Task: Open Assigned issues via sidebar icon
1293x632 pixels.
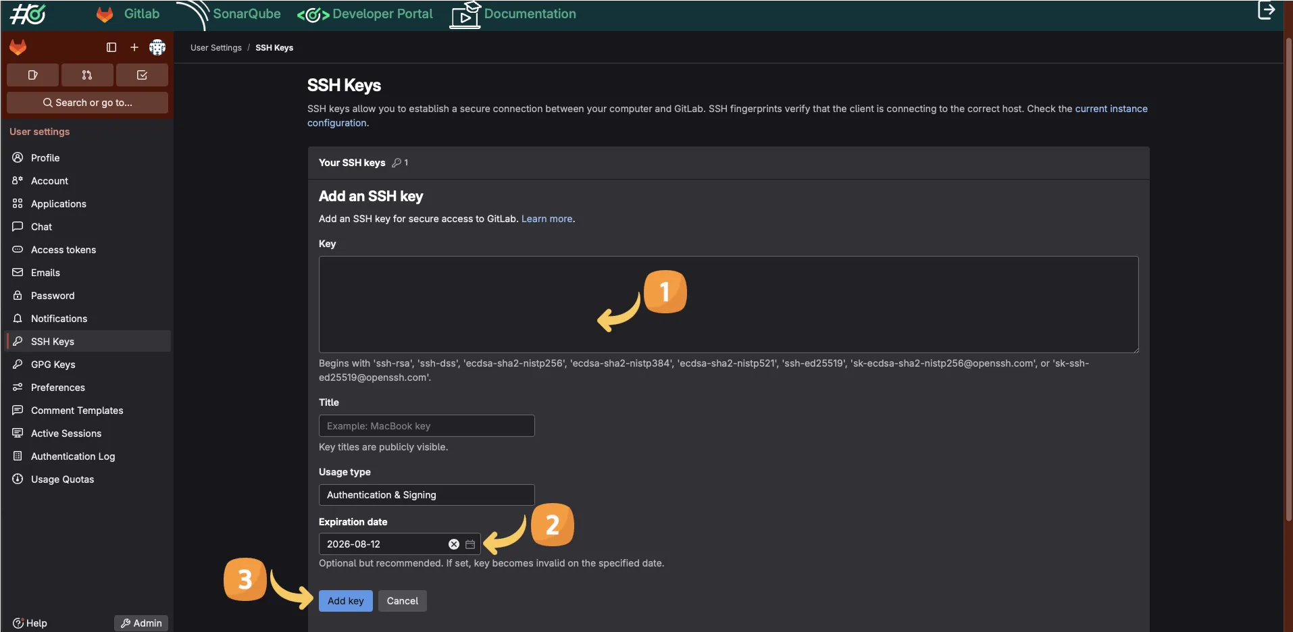Action: (32, 75)
